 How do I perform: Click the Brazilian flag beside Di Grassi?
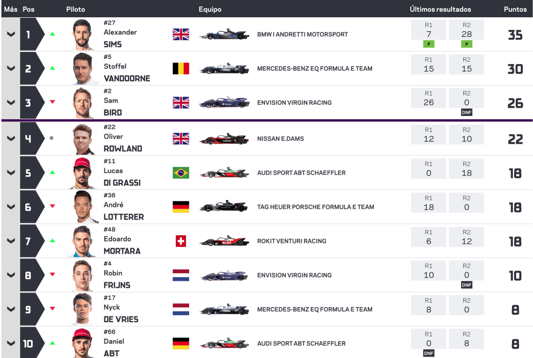181,173
